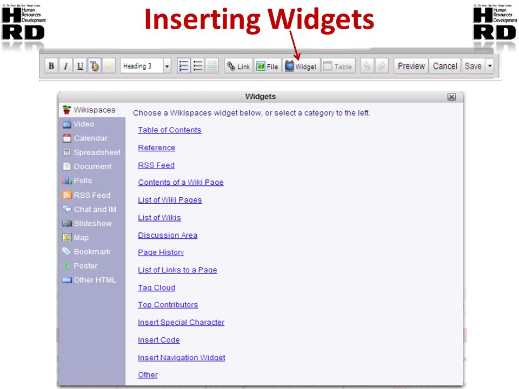
Task: Click the File toolbar button
Action: (268, 66)
